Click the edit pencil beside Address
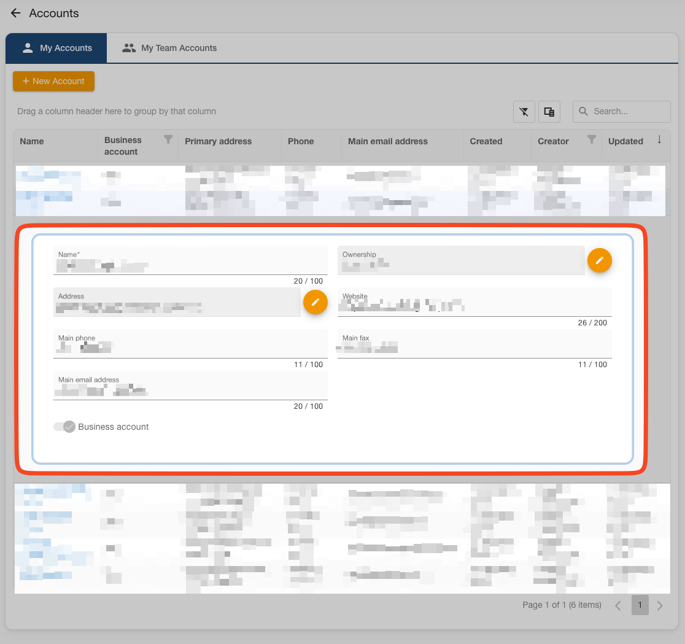The height and width of the screenshot is (644, 685). [315, 302]
